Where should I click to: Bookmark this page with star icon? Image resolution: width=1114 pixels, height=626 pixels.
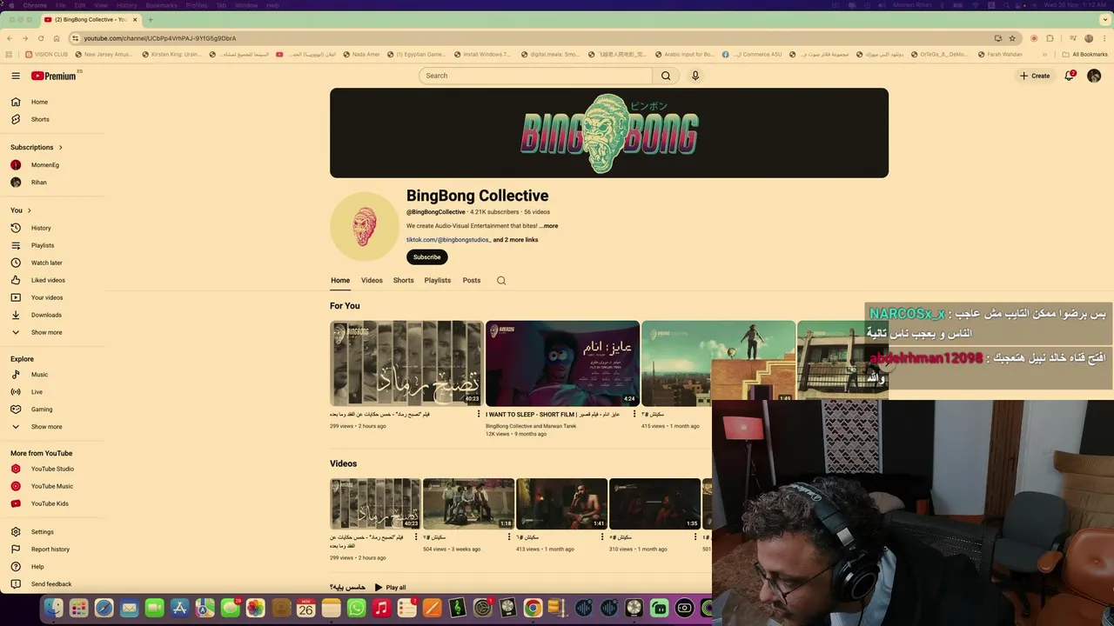click(1012, 38)
